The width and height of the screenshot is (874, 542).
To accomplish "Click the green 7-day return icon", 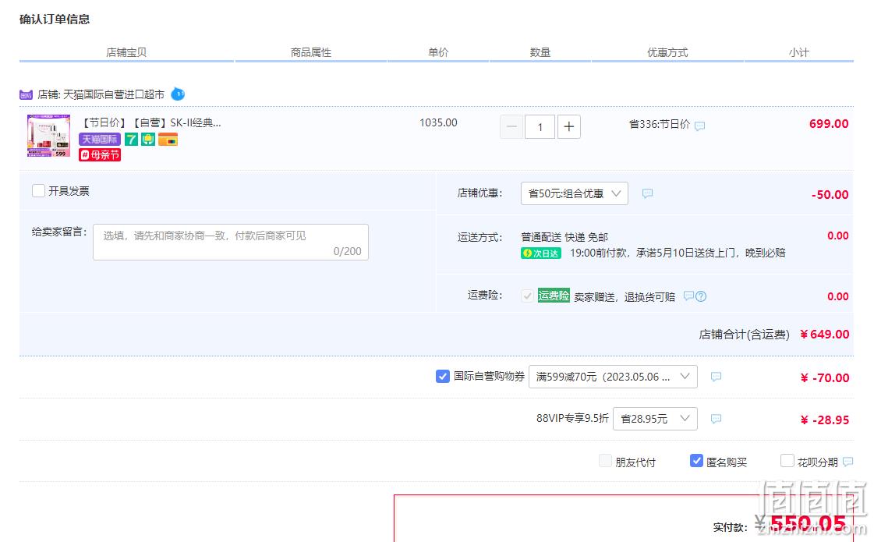I will click(131, 140).
